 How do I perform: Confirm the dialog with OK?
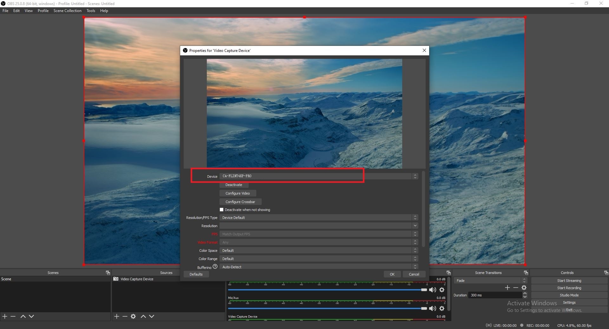pos(392,274)
